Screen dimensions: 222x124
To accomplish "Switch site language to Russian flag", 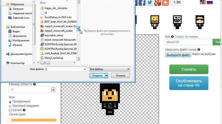I will coord(210,2).
